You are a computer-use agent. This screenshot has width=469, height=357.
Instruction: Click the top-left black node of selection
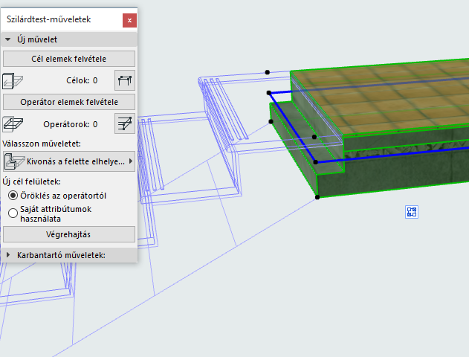[268, 72]
